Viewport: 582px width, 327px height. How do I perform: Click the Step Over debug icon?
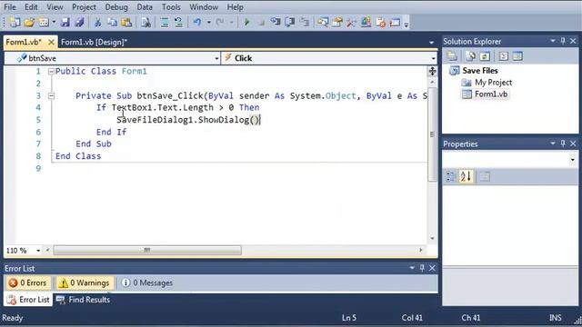[x=289, y=23]
